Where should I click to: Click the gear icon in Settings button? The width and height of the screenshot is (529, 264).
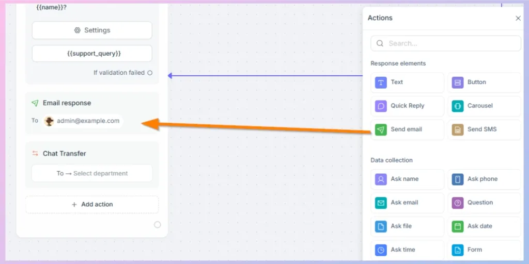click(77, 30)
